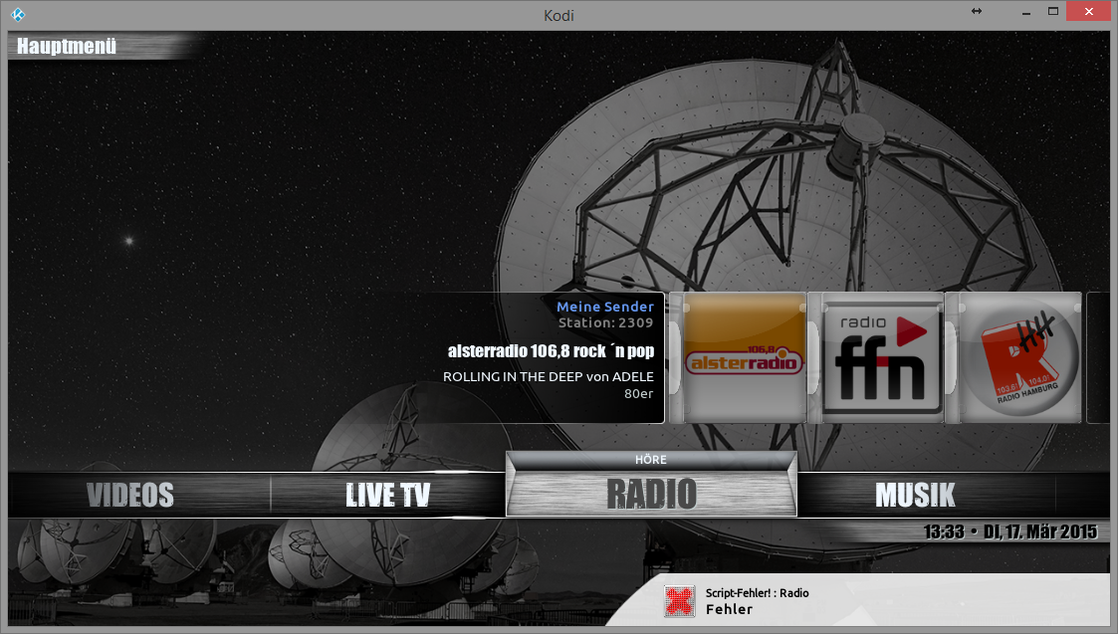1118x634 pixels.
Task: Select the radio ffn station tile
Action: (x=882, y=357)
